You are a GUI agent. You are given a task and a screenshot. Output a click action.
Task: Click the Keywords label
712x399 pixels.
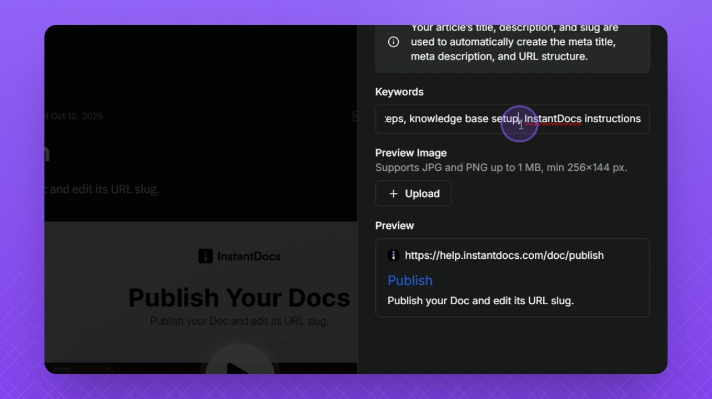pyautogui.click(x=399, y=92)
